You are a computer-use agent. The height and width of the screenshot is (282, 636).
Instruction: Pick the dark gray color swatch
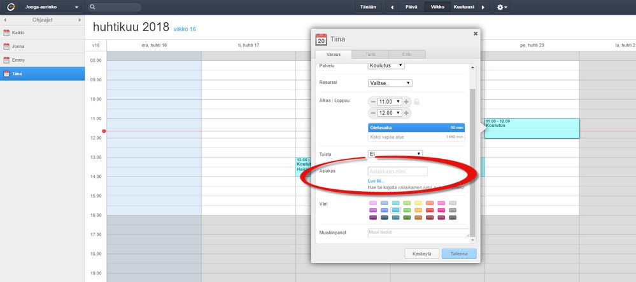453,218
